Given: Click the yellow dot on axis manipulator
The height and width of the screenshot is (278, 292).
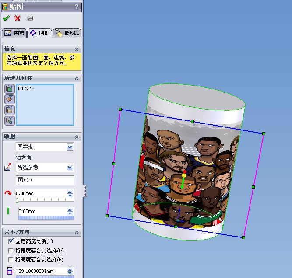Looking at the screenshot, I should click(184, 175).
